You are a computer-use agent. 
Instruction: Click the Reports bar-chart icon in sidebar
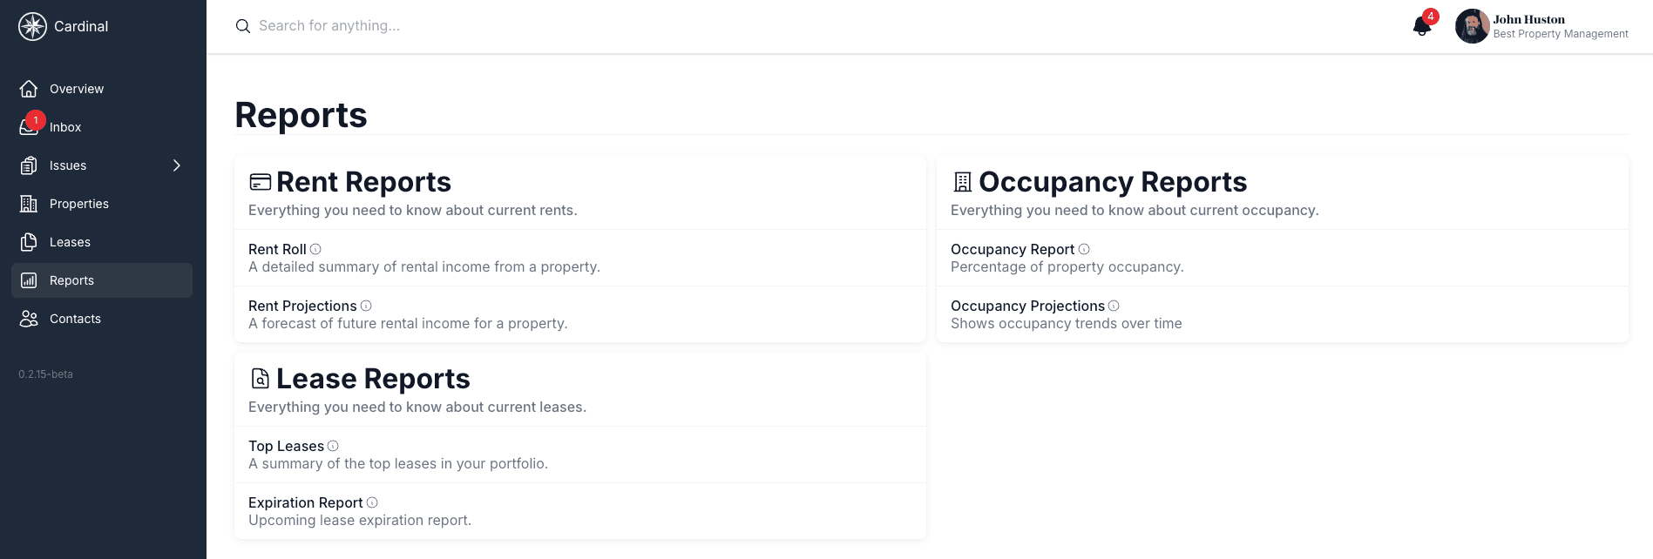30,279
